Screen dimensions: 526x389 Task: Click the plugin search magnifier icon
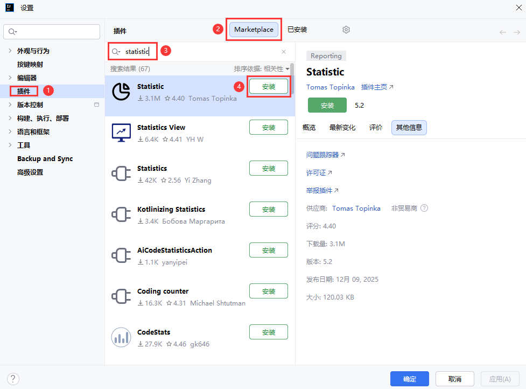point(116,52)
